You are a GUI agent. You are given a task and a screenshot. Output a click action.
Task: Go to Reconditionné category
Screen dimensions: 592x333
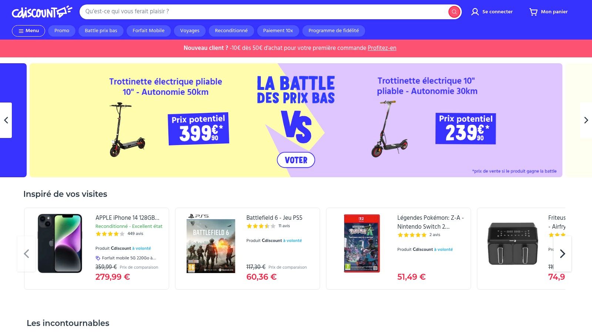click(x=231, y=31)
